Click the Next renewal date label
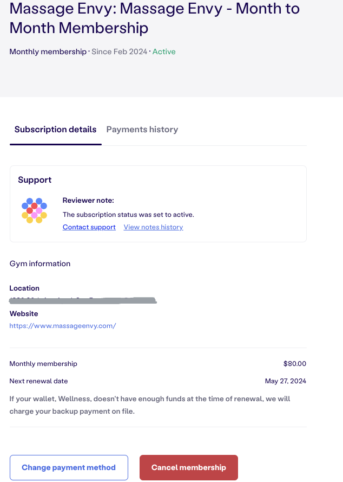343x482 pixels. [38, 381]
